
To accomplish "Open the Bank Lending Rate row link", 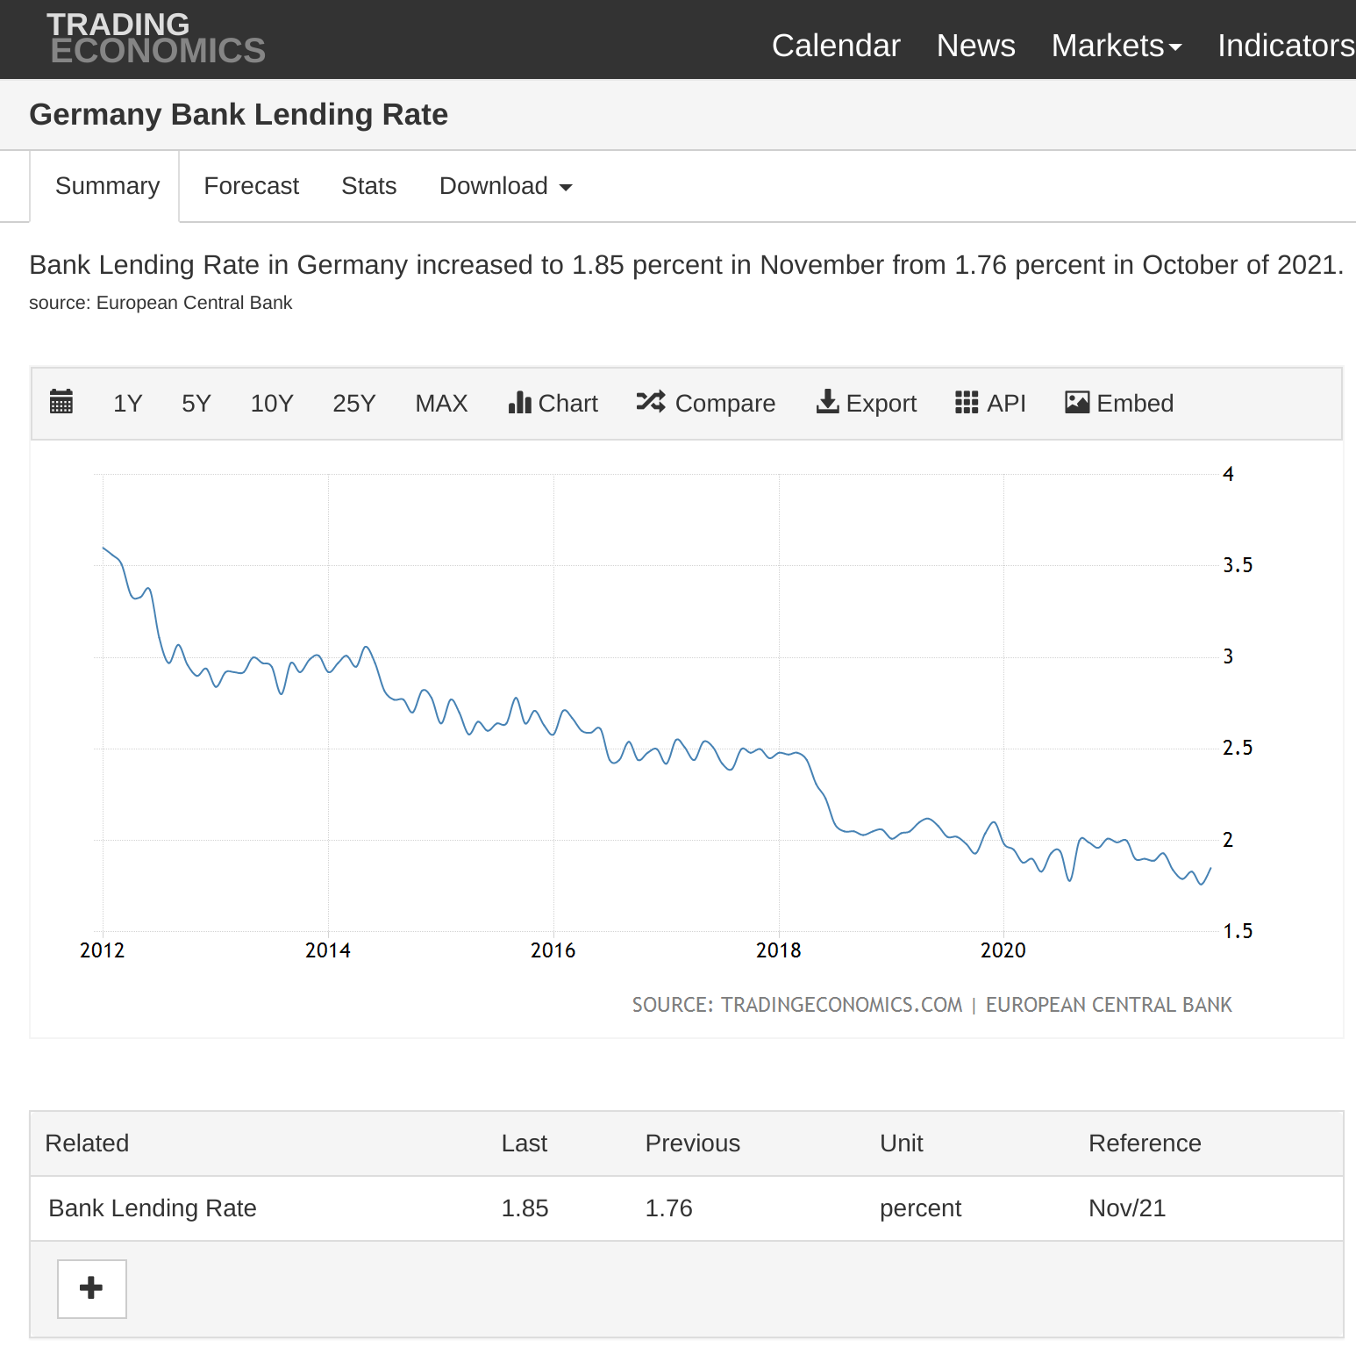I will 153,1208.
